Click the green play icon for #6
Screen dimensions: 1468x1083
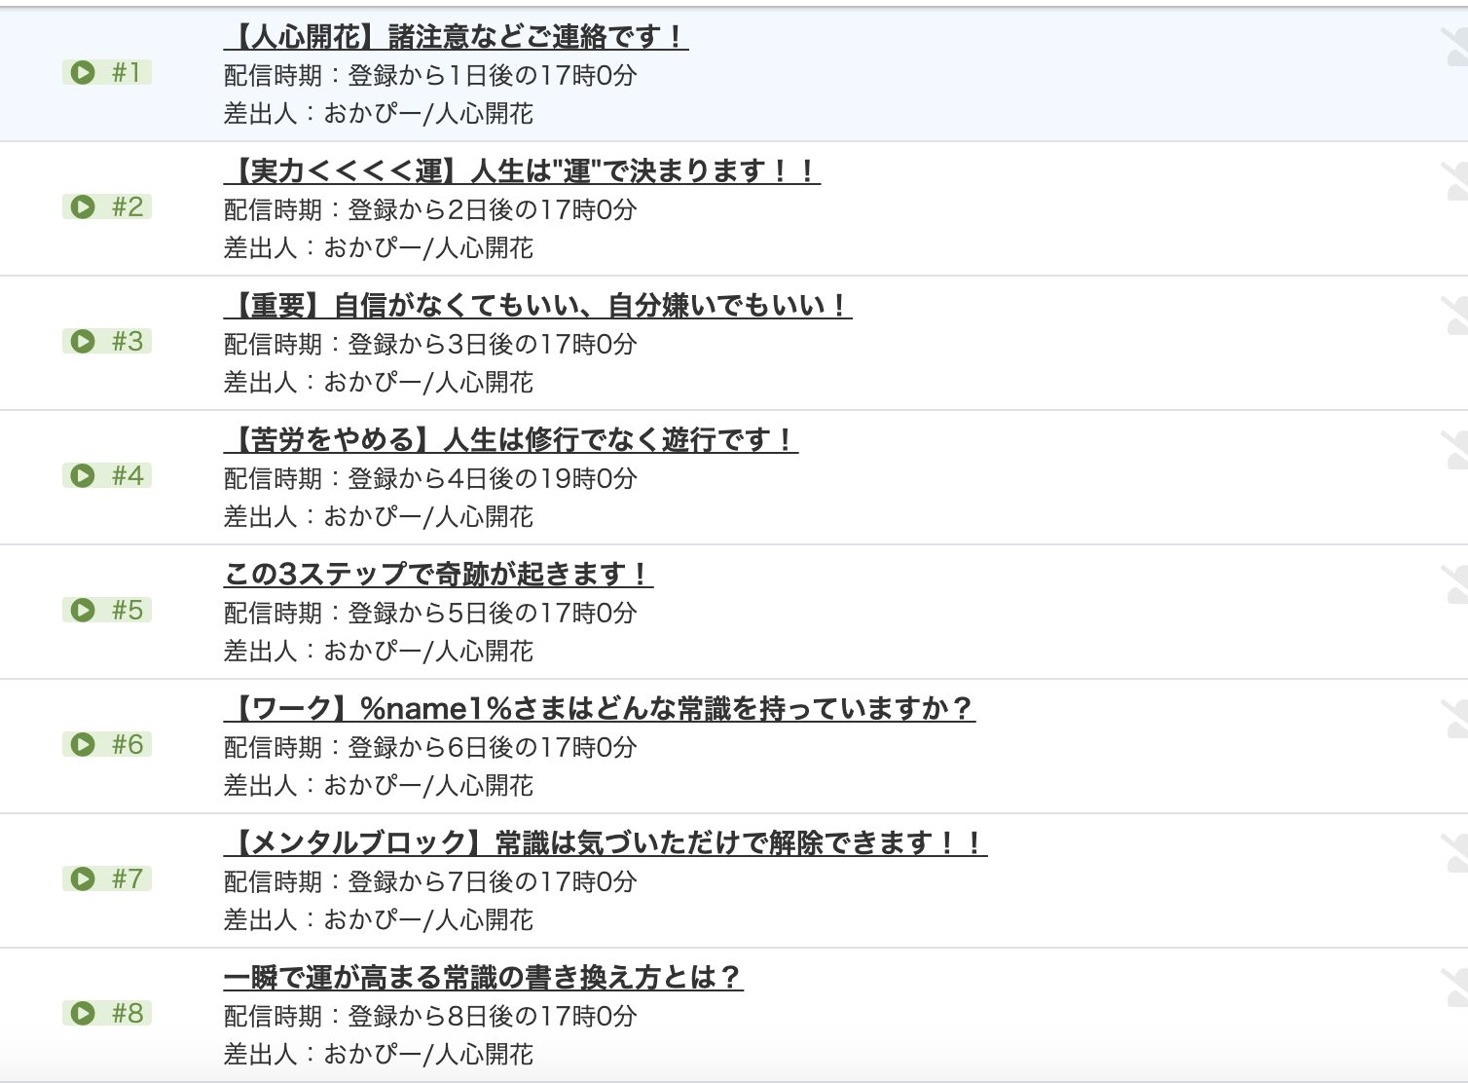pos(83,745)
